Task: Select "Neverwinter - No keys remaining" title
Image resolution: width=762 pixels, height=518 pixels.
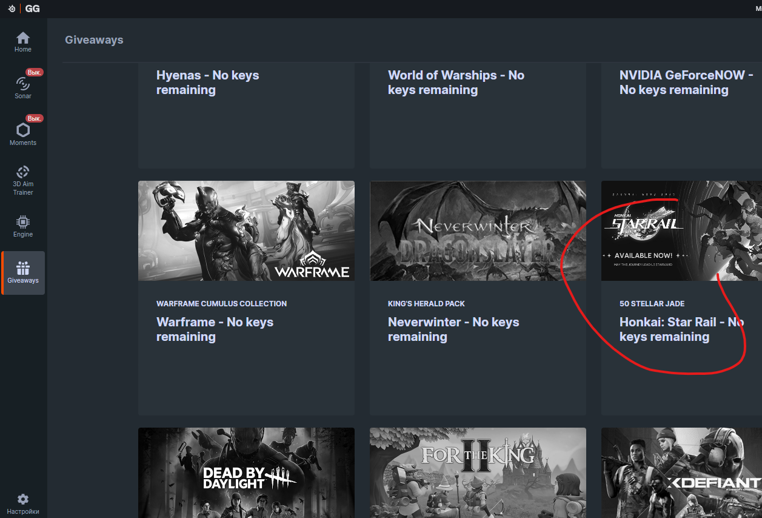Action: coord(453,329)
